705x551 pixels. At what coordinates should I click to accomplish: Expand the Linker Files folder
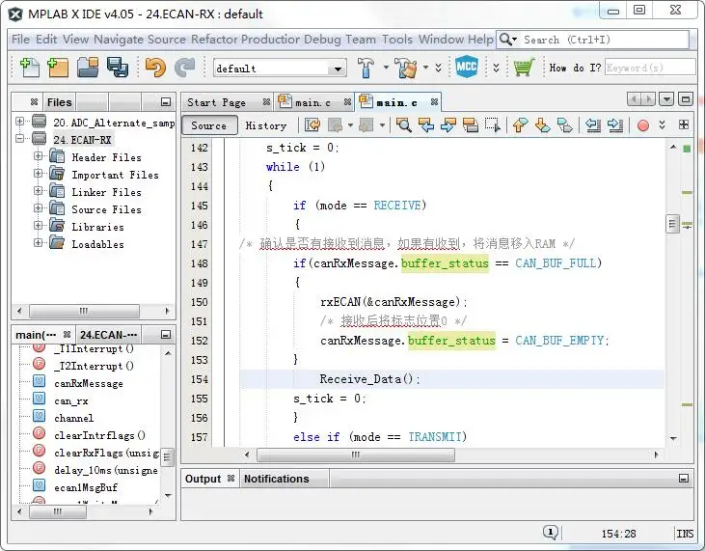click(x=39, y=190)
